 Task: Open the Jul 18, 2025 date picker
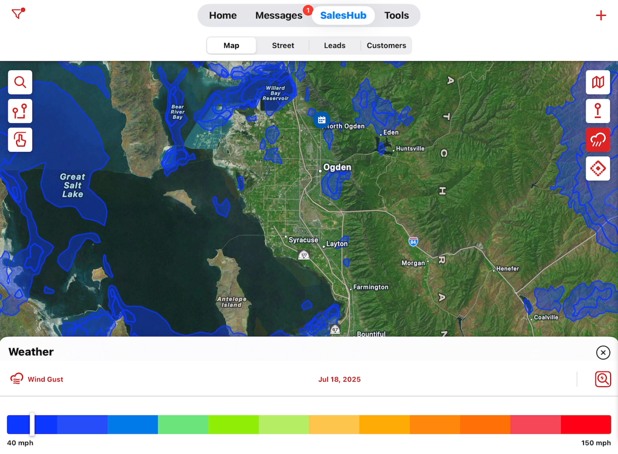tap(339, 379)
